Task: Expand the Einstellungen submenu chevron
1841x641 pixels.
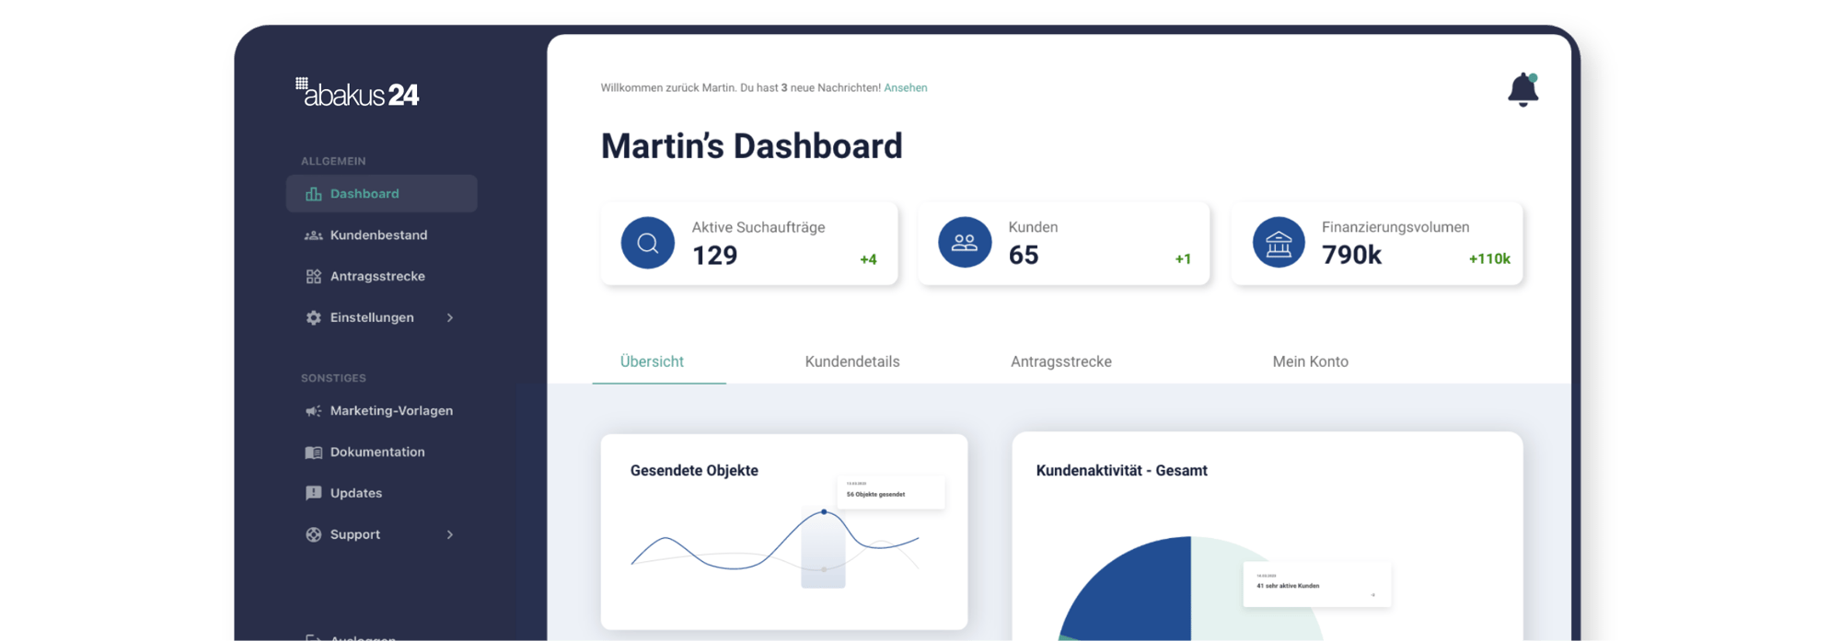Action: click(450, 318)
